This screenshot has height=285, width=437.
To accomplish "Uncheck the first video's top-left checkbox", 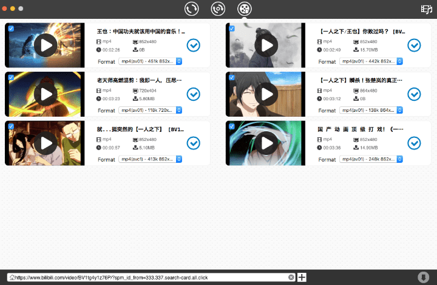I will coord(10,28).
